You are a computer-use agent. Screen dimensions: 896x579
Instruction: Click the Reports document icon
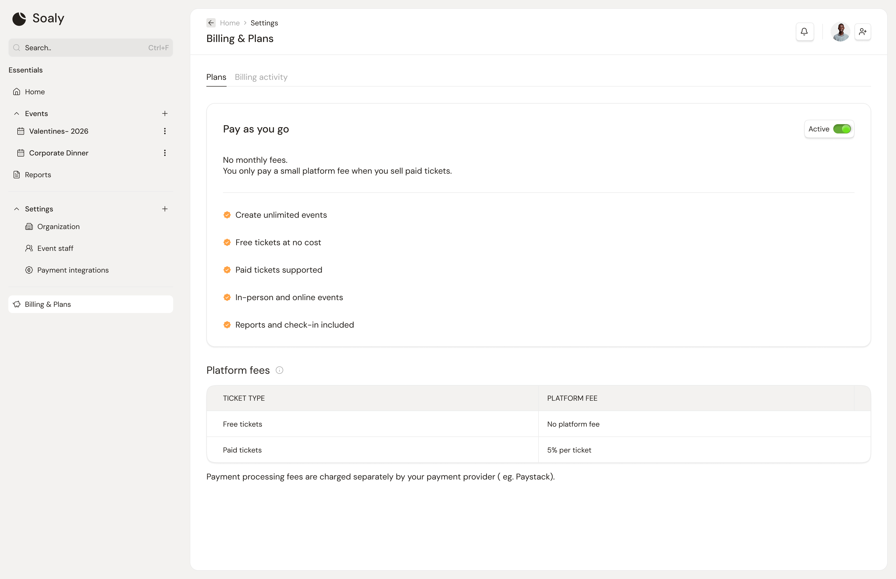click(17, 175)
